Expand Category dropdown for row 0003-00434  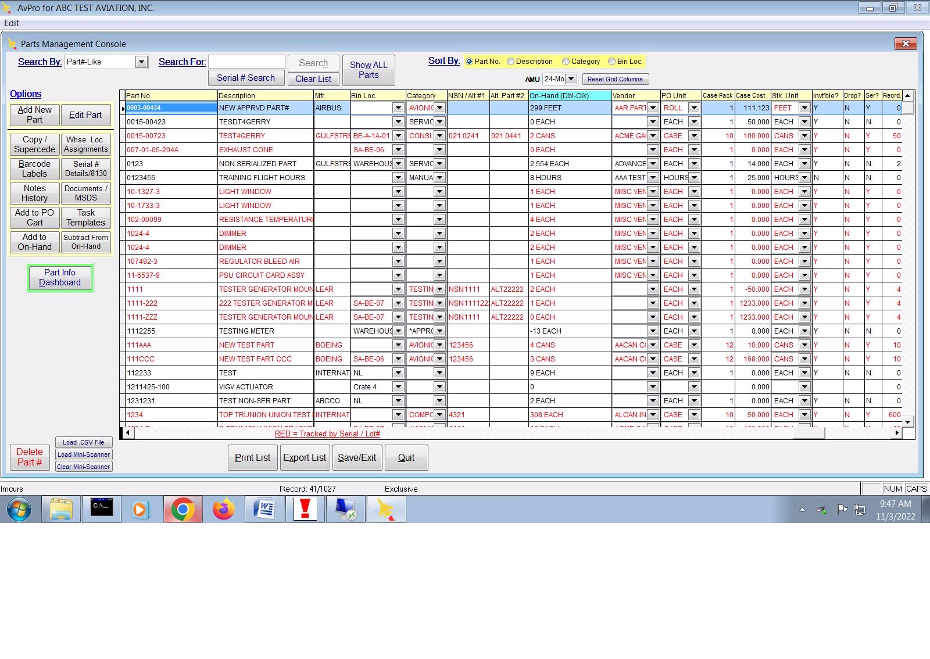pos(440,108)
